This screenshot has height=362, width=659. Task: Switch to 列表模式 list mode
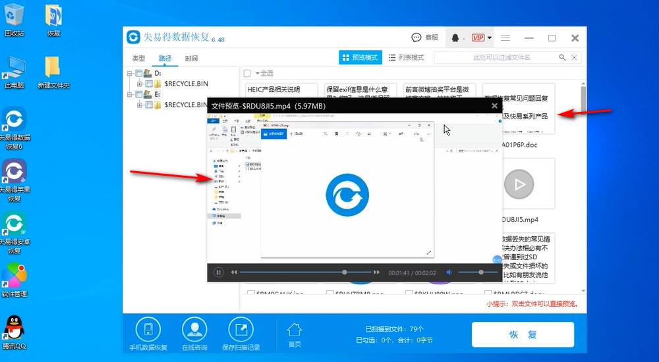(x=406, y=57)
